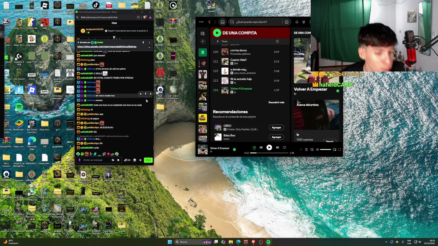Delete the hovered chat message

coord(150,94)
